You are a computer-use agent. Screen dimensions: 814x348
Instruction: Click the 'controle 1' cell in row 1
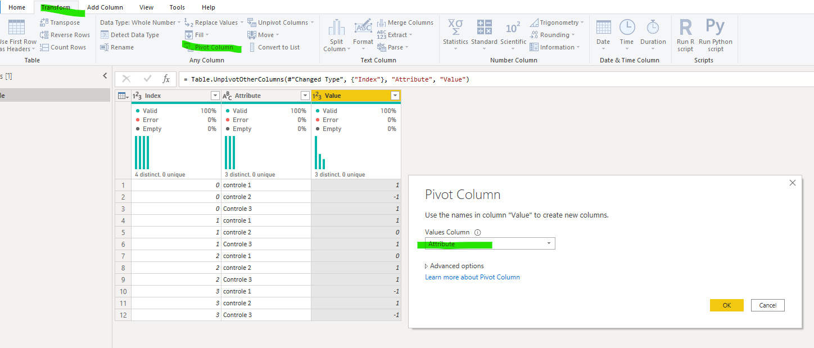(x=266, y=185)
